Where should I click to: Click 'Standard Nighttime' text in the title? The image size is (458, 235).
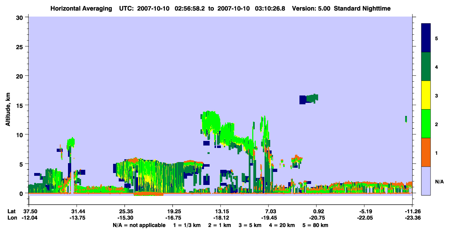(x=362, y=8)
